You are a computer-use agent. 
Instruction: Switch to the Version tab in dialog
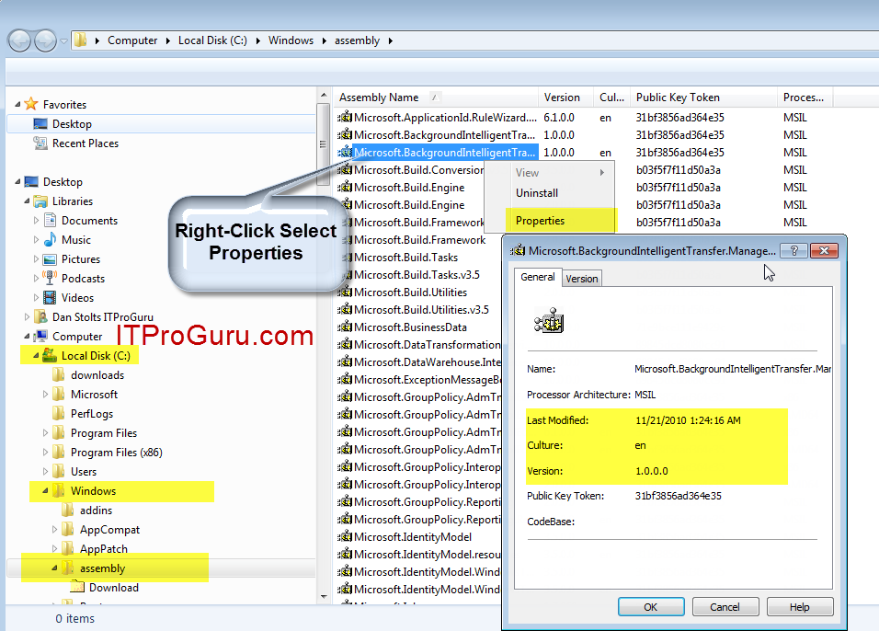pyautogui.click(x=582, y=279)
